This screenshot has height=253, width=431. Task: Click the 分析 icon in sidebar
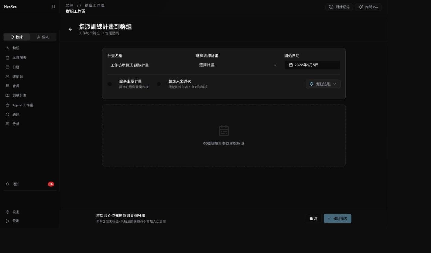(8, 124)
